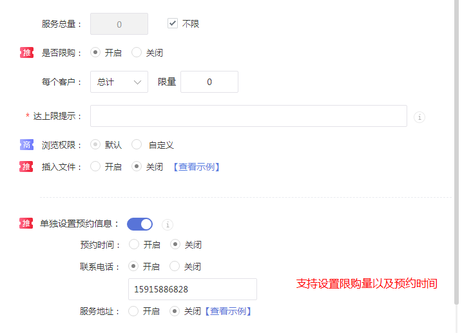Select 关闭 for 预约时间

click(x=175, y=244)
